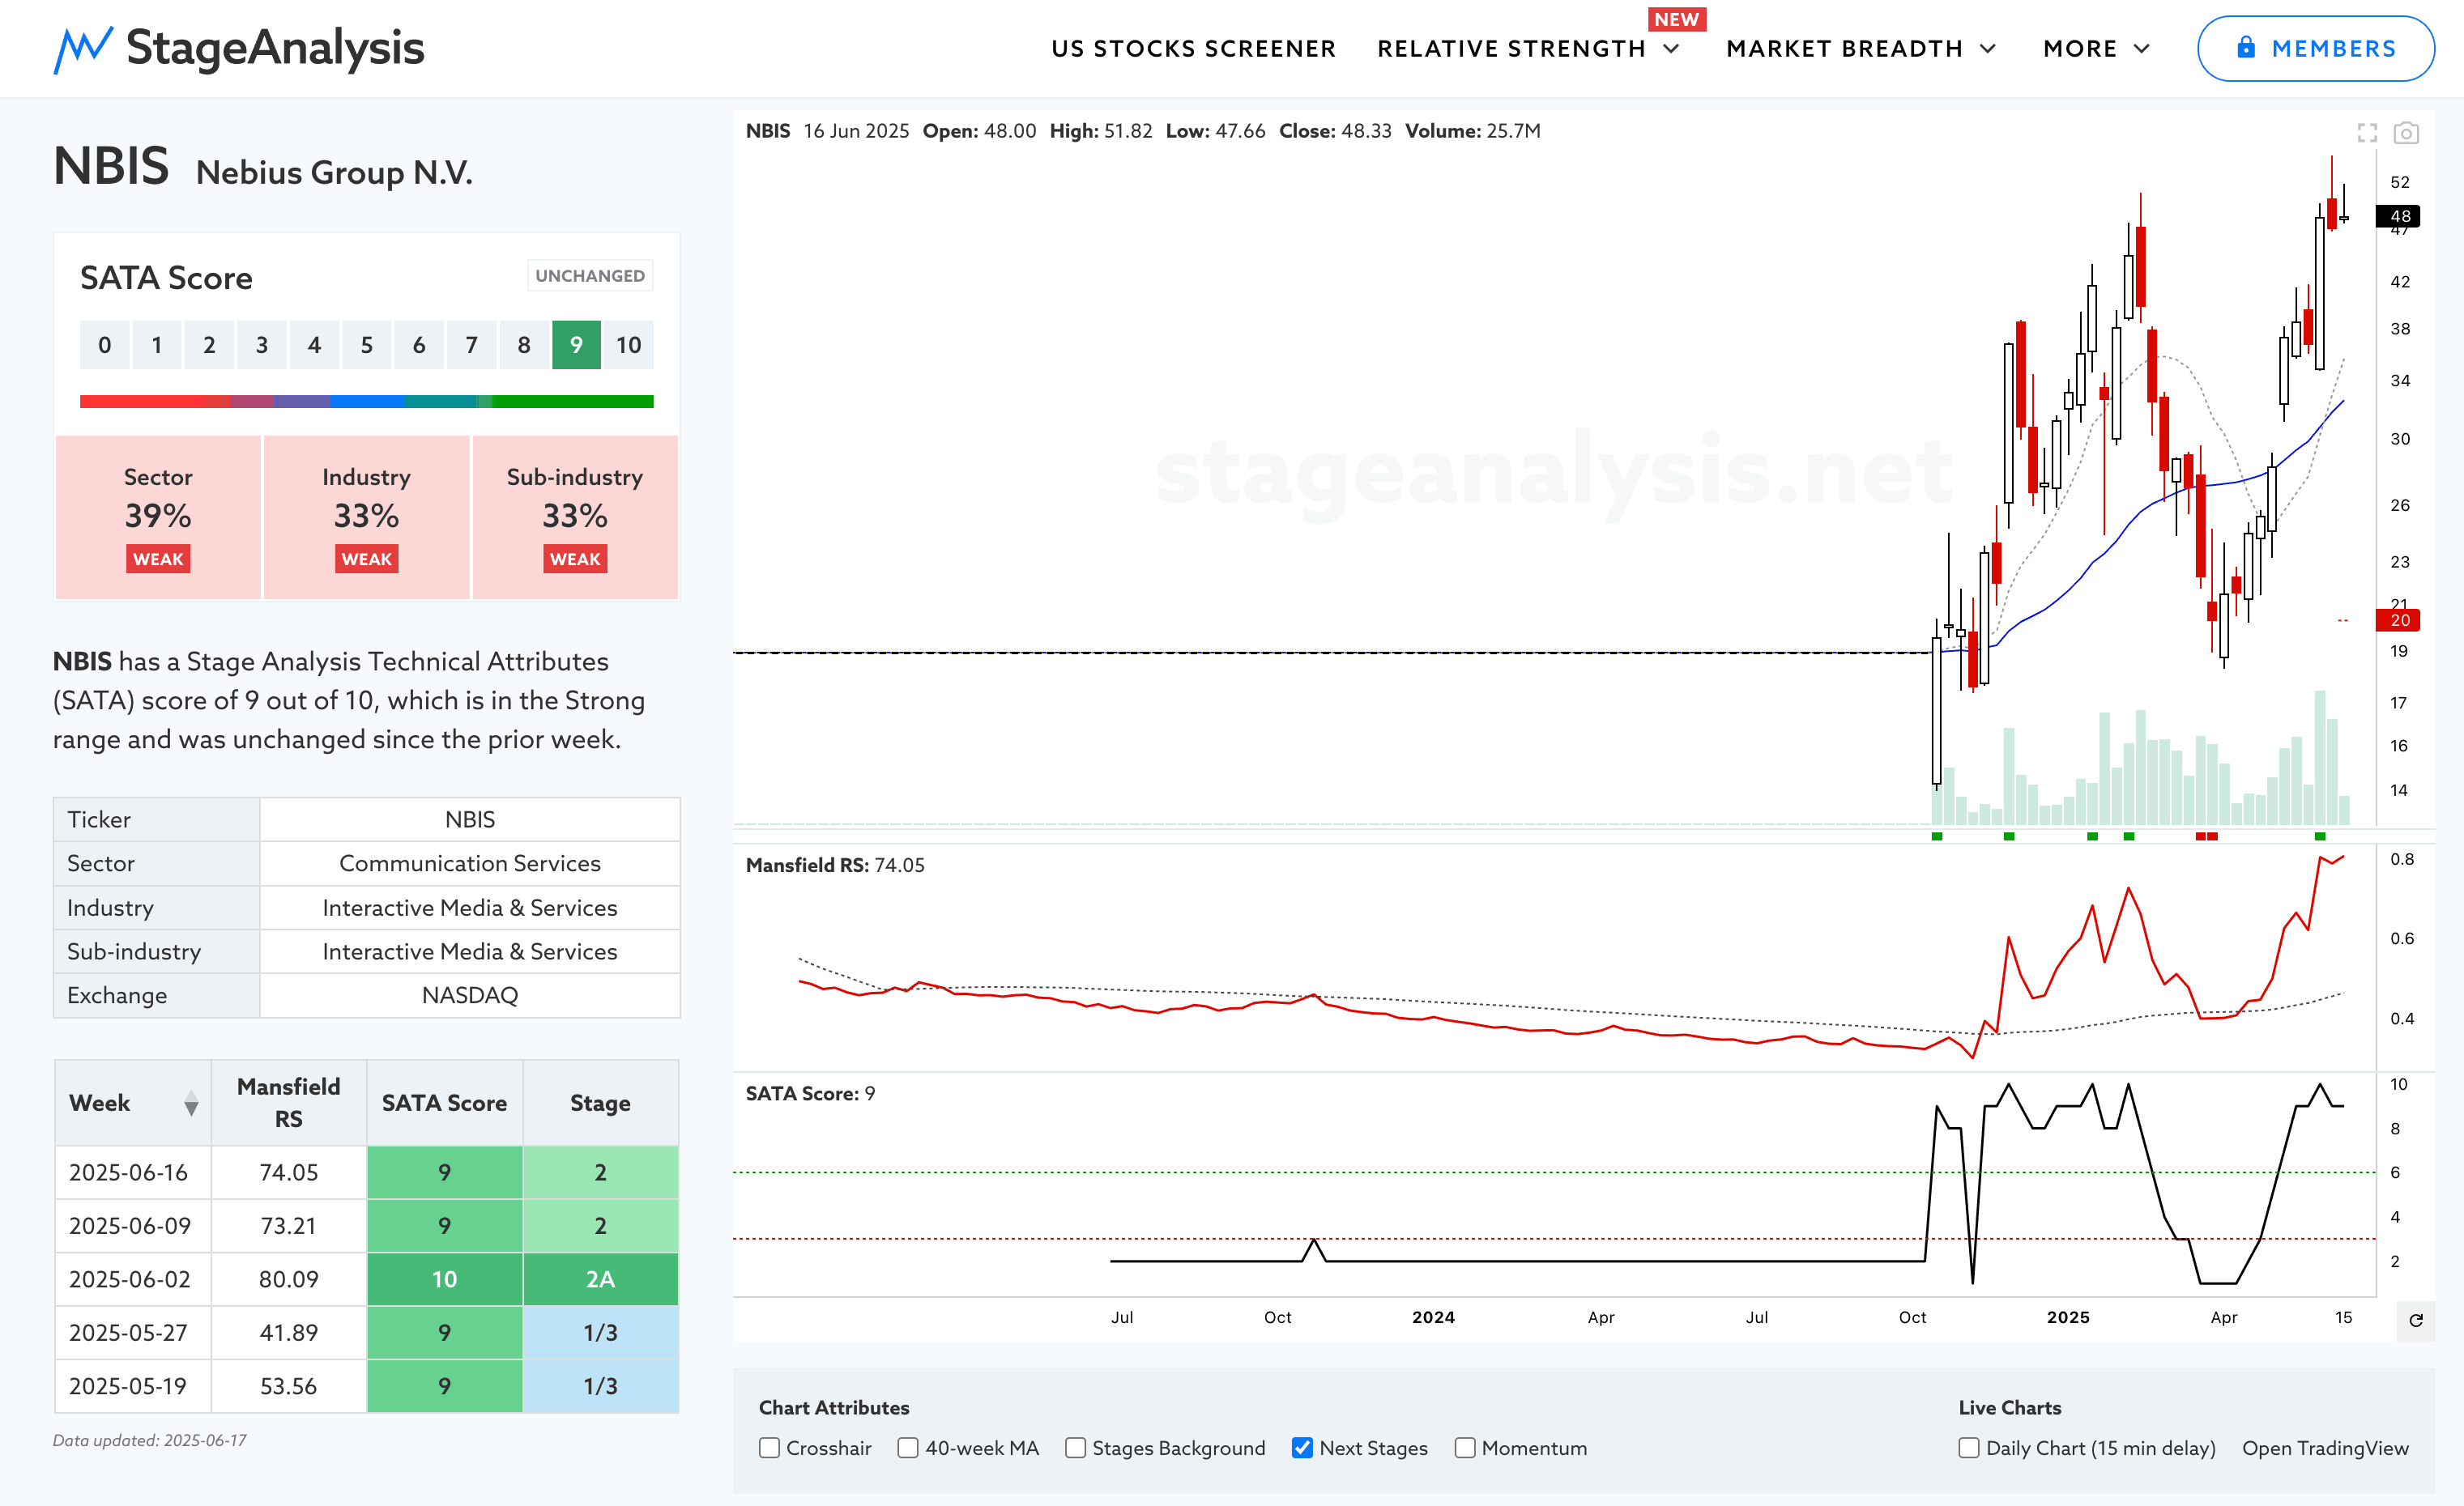2464x1506 pixels.
Task: Open the More menu label
Action: [x=2080, y=49]
